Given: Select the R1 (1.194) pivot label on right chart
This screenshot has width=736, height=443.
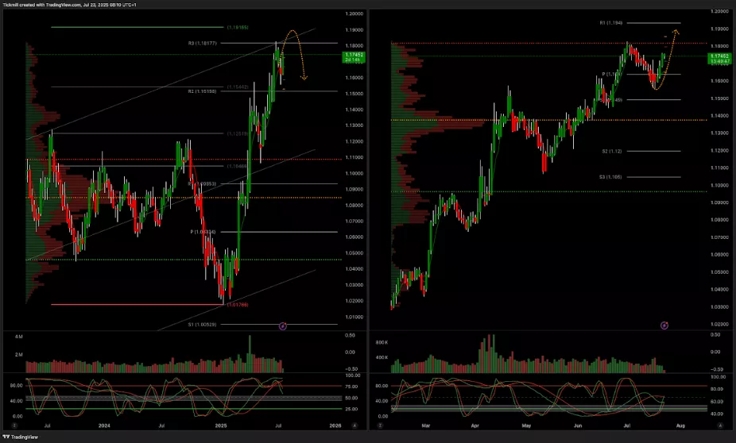Looking at the screenshot, I should [x=615, y=23].
